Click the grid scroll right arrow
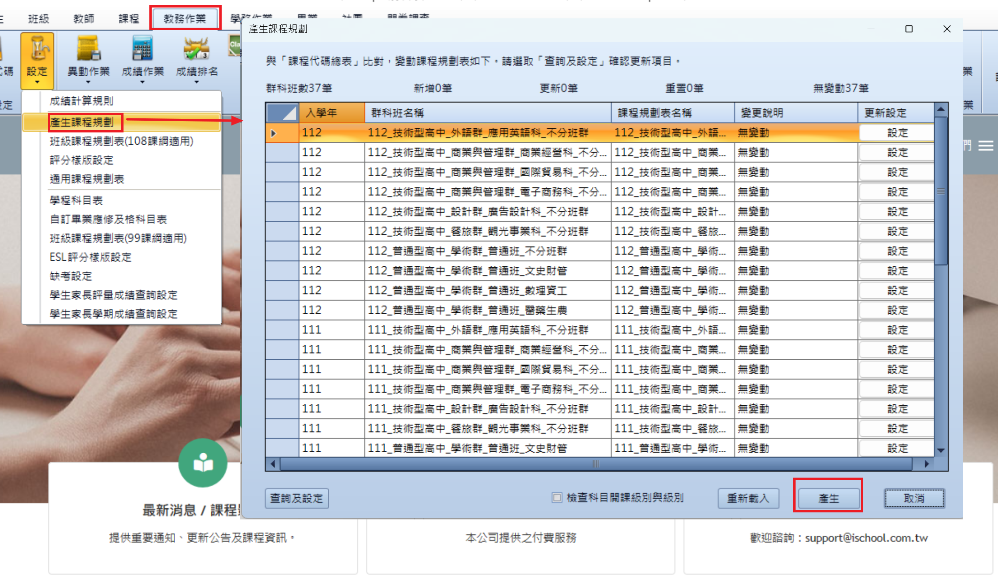This screenshot has width=998, height=580. pos(927,464)
